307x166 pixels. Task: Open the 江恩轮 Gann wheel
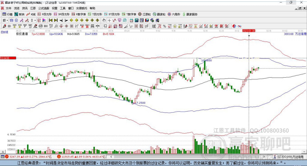click(145, 14)
